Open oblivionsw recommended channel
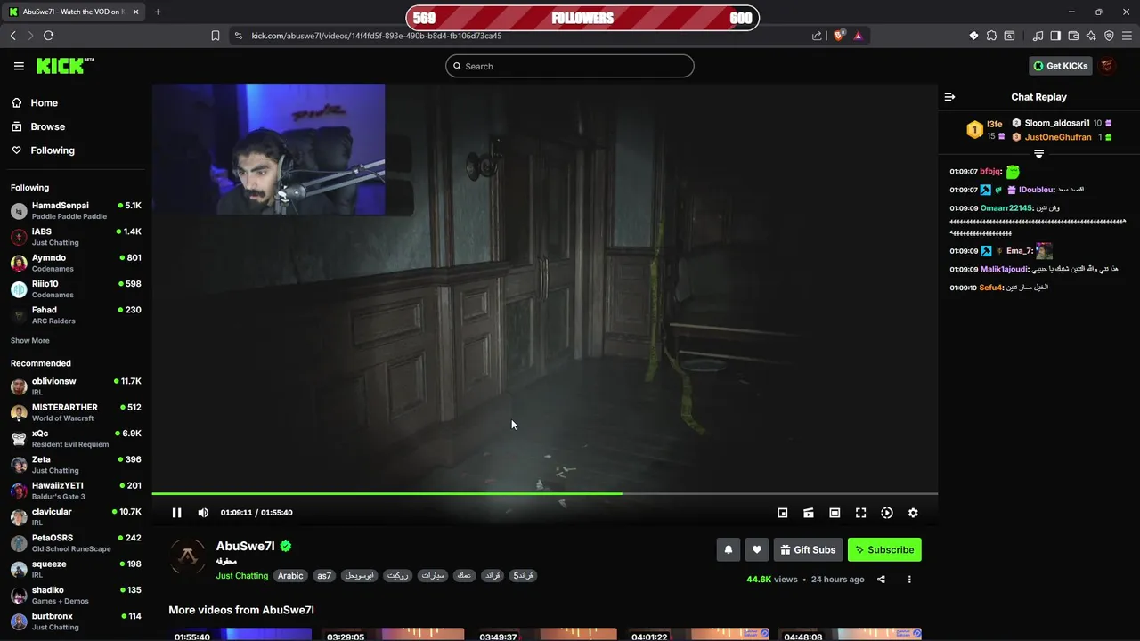Image resolution: width=1140 pixels, height=641 pixels. point(76,386)
